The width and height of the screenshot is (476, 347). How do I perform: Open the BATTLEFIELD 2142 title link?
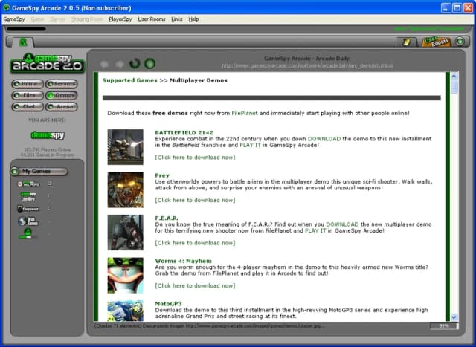point(184,132)
